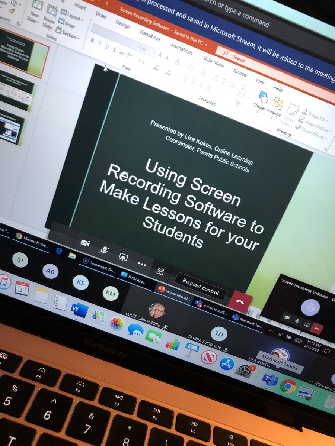
Task: Toggle Bold formatting in Font group
Action: [92, 40]
